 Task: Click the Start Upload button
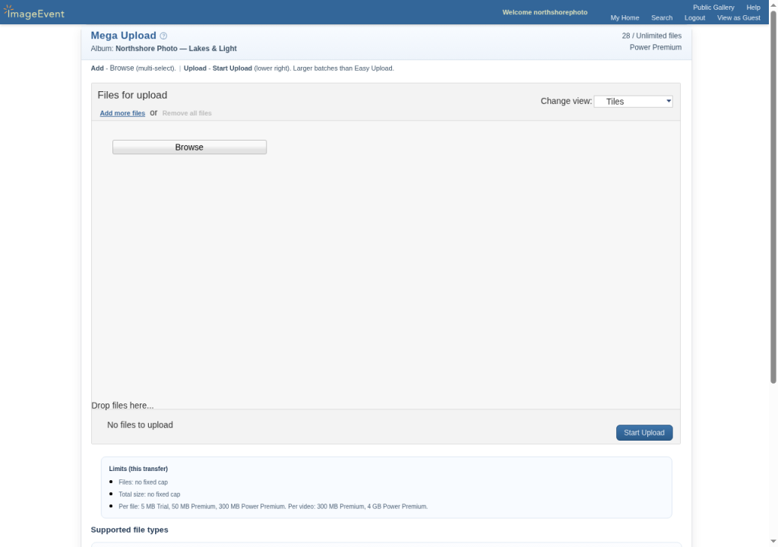point(644,432)
